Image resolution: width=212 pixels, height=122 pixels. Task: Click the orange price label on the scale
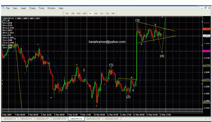pyautogui.click(x=207, y=29)
